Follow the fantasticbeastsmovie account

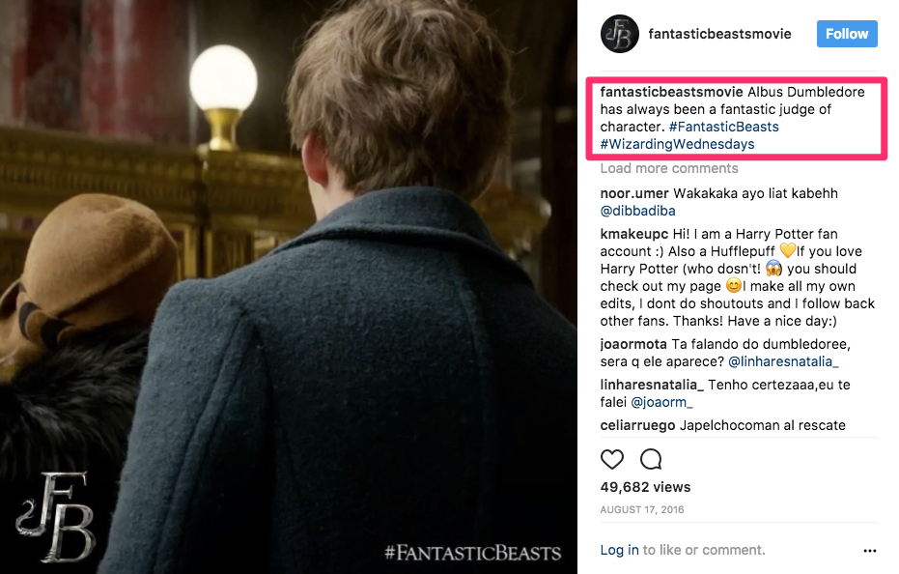847,34
